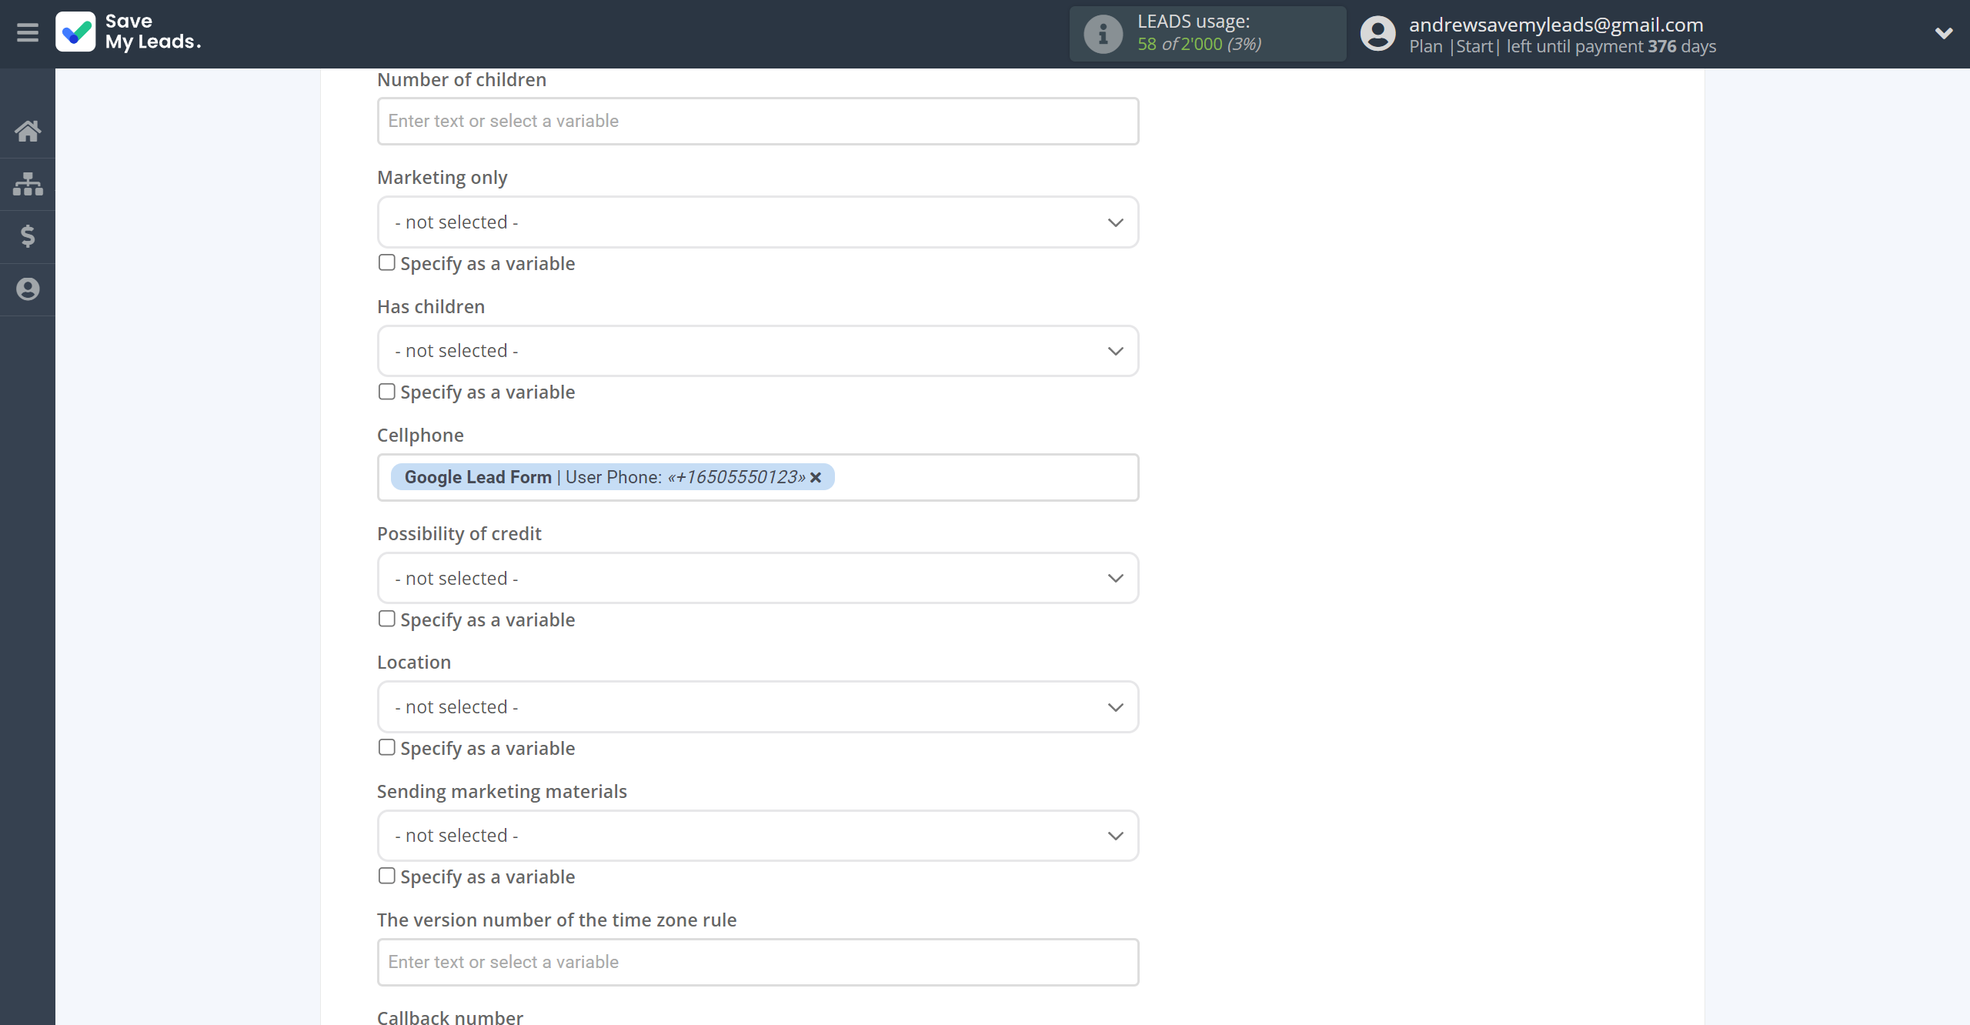The height and width of the screenshot is (1025, 1970).
Task: Click the LEADS usage 58 of 2'000 text
Action: point(1199,44)
